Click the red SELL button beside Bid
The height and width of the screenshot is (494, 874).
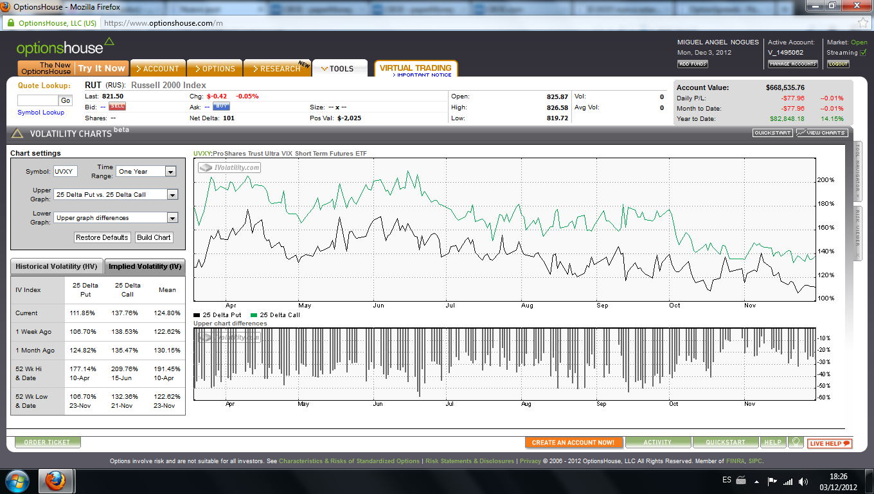117,106
